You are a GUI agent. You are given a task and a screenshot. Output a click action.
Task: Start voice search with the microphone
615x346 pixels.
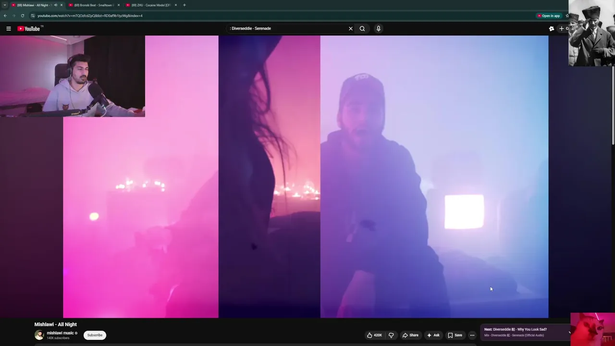tap(379, 28)
